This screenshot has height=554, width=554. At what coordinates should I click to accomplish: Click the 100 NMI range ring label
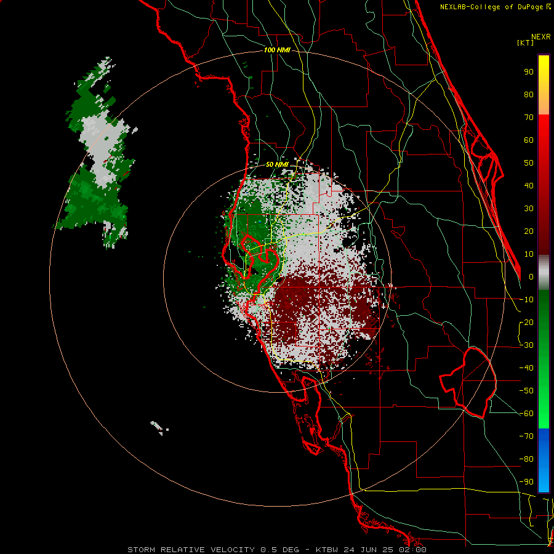tap(277, 50)
